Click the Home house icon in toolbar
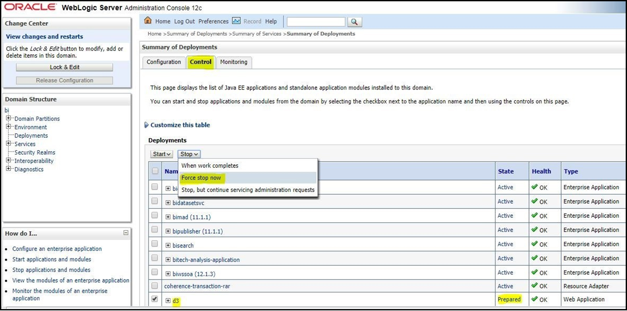The image size is (627, 311). (148, 21)
